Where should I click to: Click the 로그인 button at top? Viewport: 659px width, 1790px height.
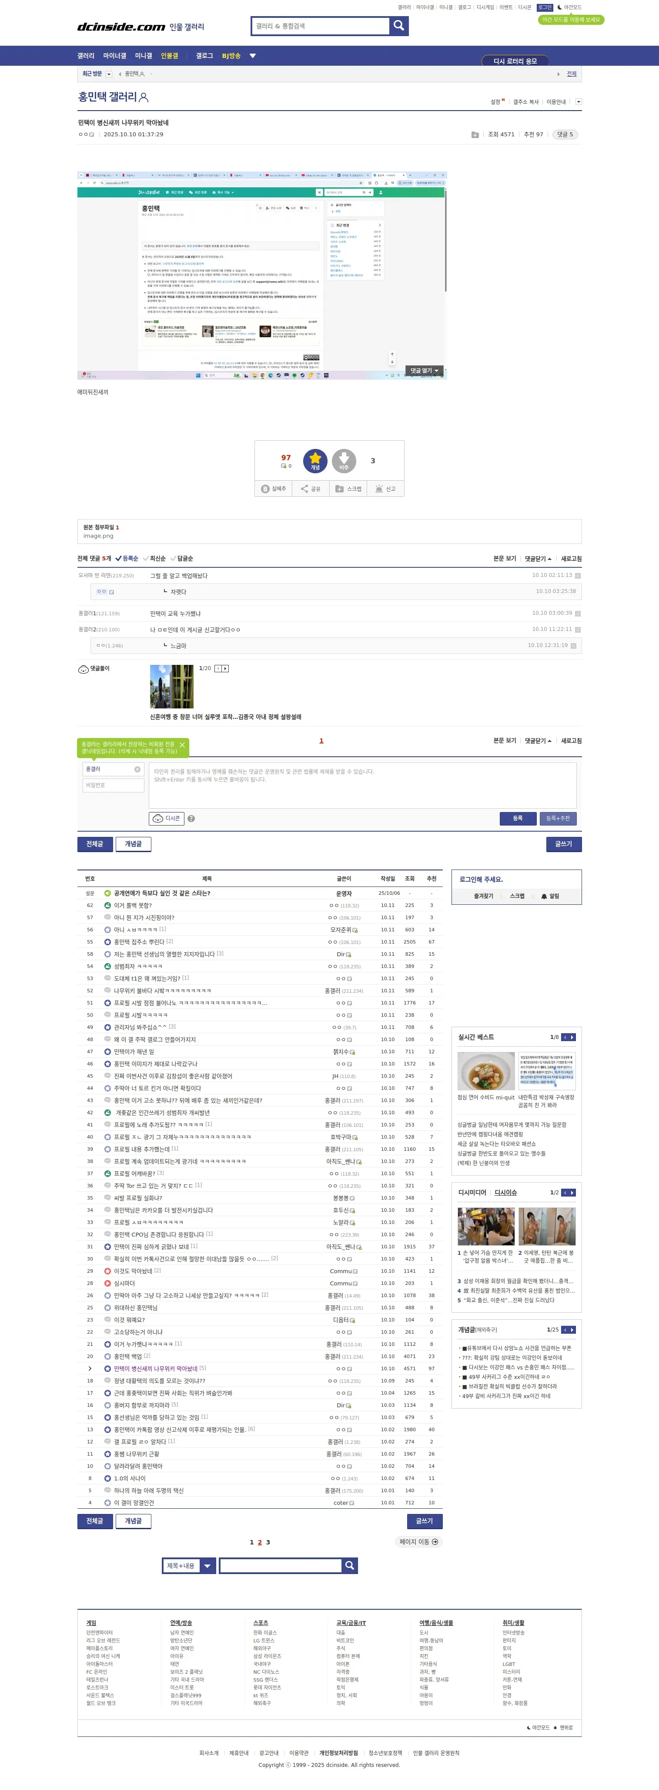tap(545, 7)
